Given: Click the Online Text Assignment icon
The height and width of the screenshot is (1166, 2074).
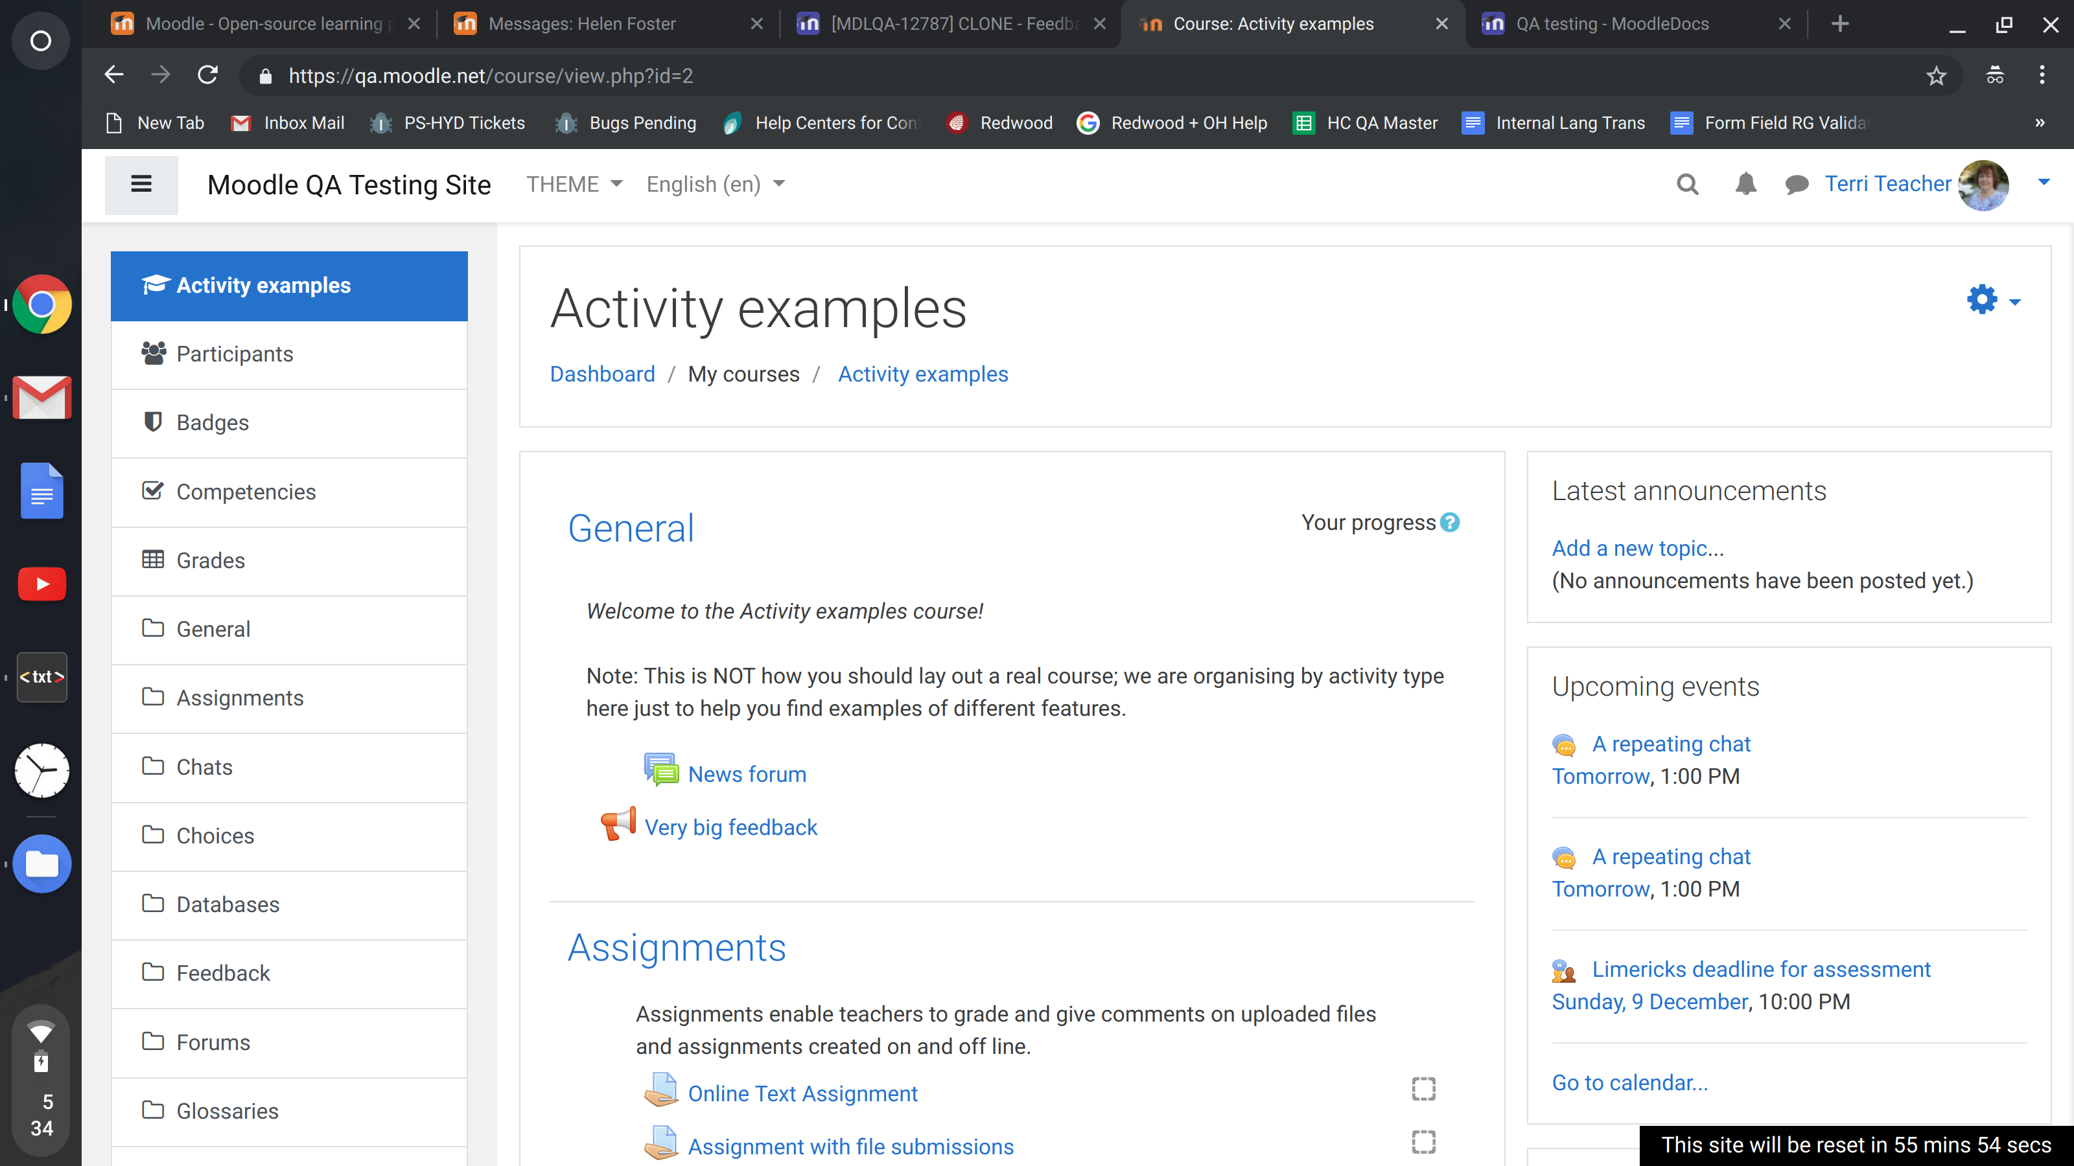Looking at the screenshot, I should click(x=661, y=1090).
